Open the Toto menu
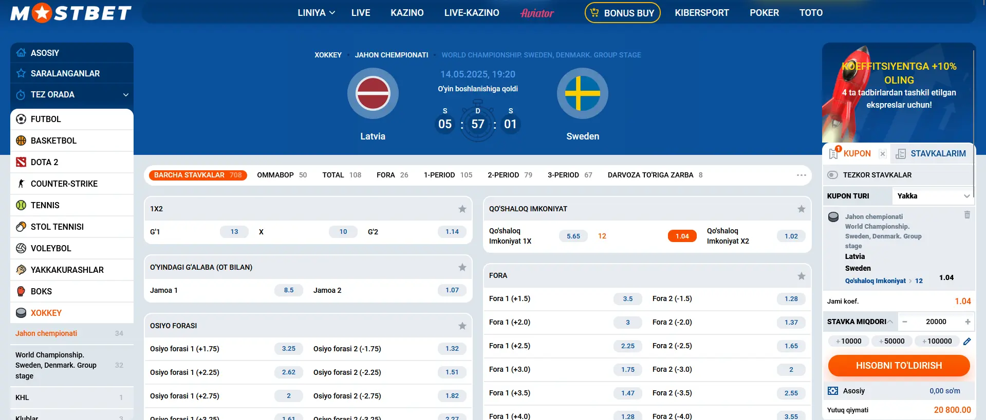986x420 pixels. 811,13
